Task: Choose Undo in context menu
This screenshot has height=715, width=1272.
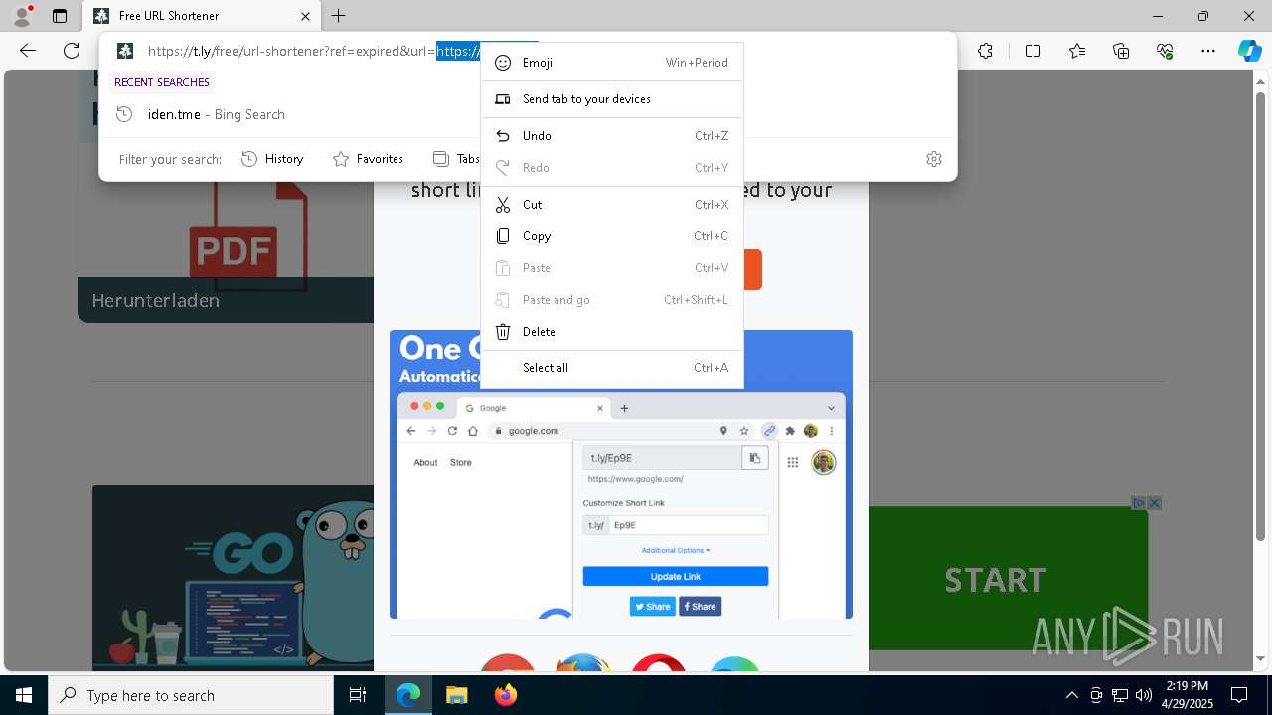Action: (x=612, y=136)
